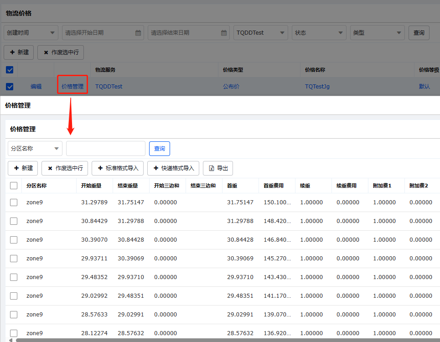The image size is (440, 342).
Task: Expand the 类型 dropdown
Action: 378,33
